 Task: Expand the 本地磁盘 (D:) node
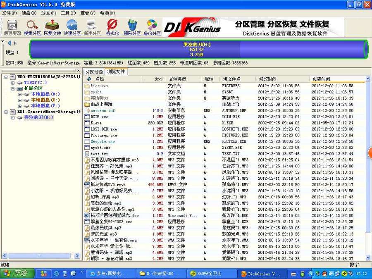[20, 94]
